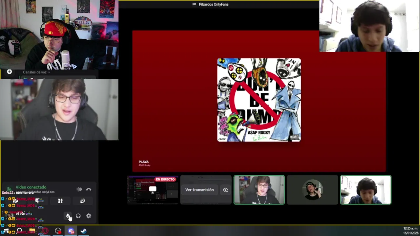
Task: Toggle the camera button in voice panel
Action: 16,201
